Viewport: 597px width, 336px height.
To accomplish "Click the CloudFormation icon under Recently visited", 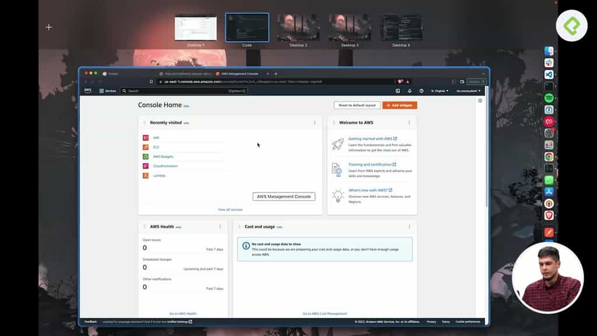I will tap(146, 166).
